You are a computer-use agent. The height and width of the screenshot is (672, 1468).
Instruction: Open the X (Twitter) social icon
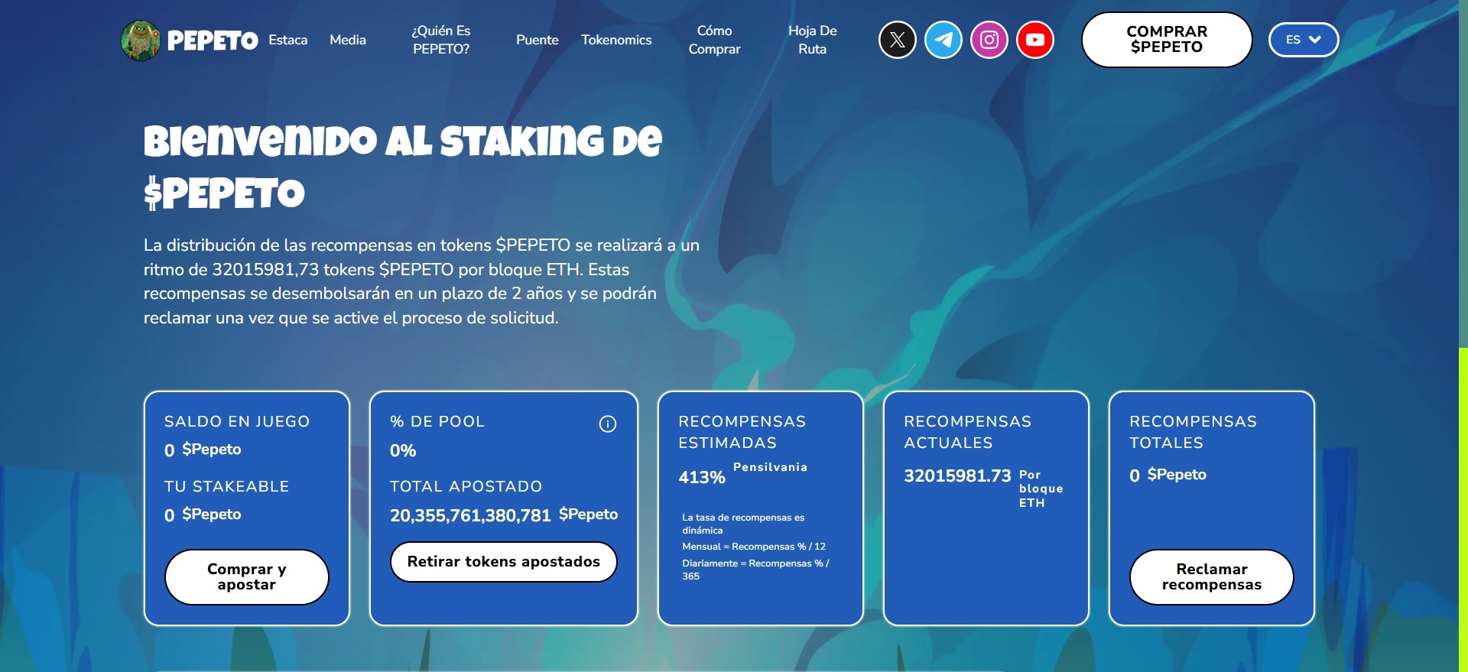coord(898,40)
